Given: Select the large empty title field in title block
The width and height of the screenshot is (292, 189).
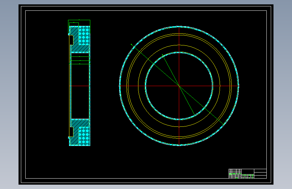Looking at the screenshot, I should coord(248,171).
